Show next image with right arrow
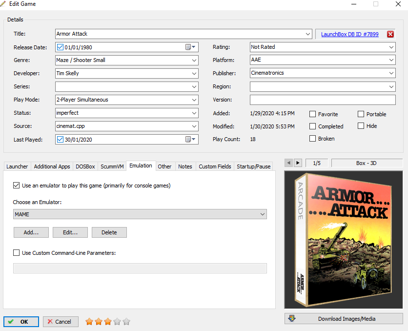The height and width of the screenshot is (331, 408). pos(298,163)
